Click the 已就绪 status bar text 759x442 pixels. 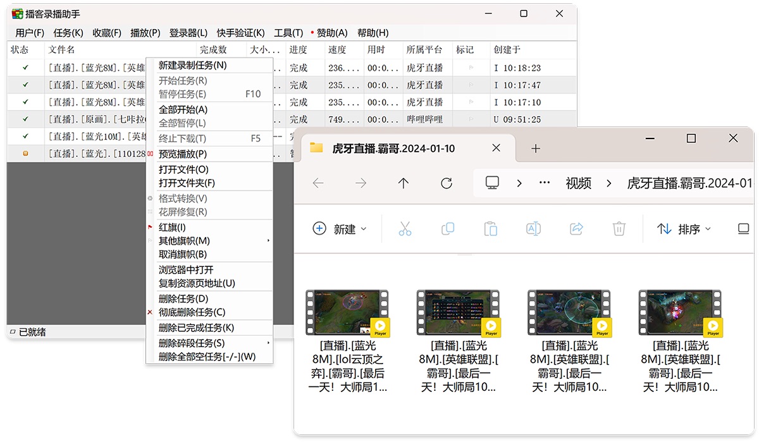click(x=32, y=332)
